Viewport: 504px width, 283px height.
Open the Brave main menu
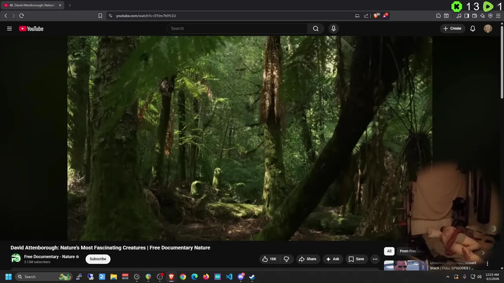498,16
